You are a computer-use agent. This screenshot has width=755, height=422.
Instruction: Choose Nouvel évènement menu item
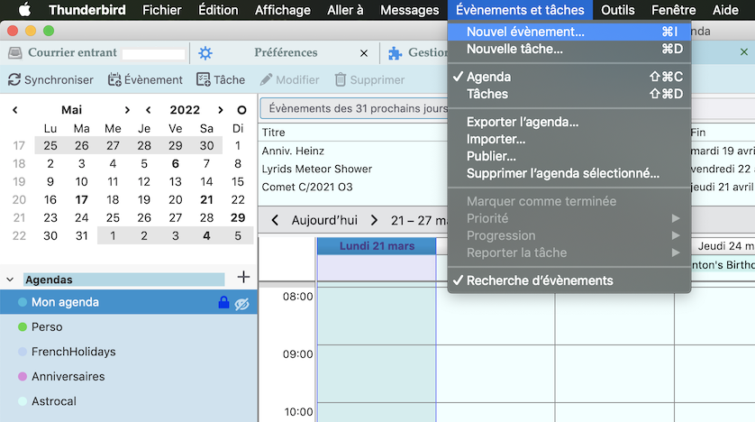569,32
